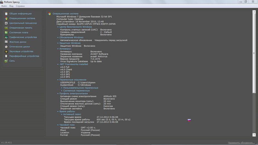The height and width of the screenshot is (145, 258).
Task: Click the 2 - Default notification level value
Action: pos(106,32)
